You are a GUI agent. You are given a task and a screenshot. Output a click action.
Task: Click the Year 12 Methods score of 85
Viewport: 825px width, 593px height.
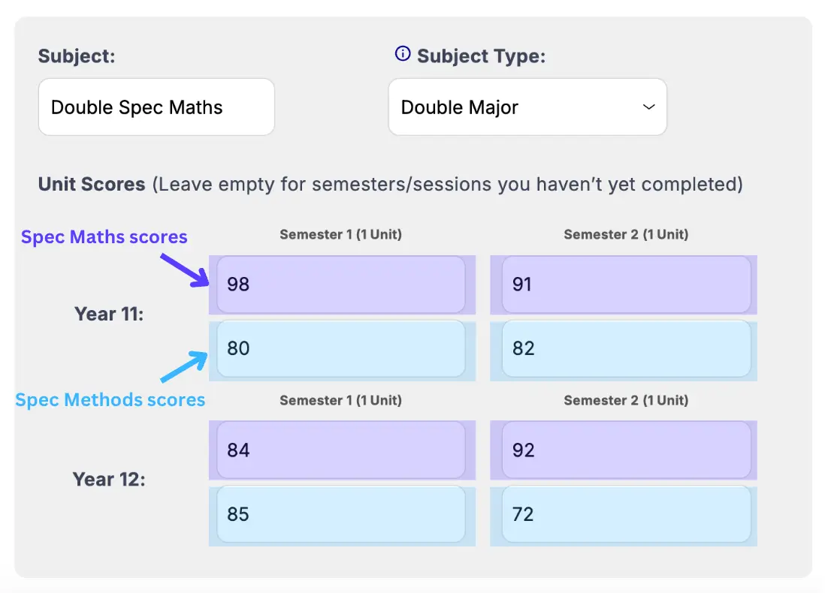pos(342,515)
